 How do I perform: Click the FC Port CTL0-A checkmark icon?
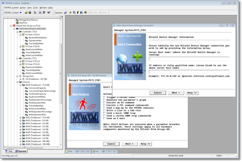(x=23, y=35)
